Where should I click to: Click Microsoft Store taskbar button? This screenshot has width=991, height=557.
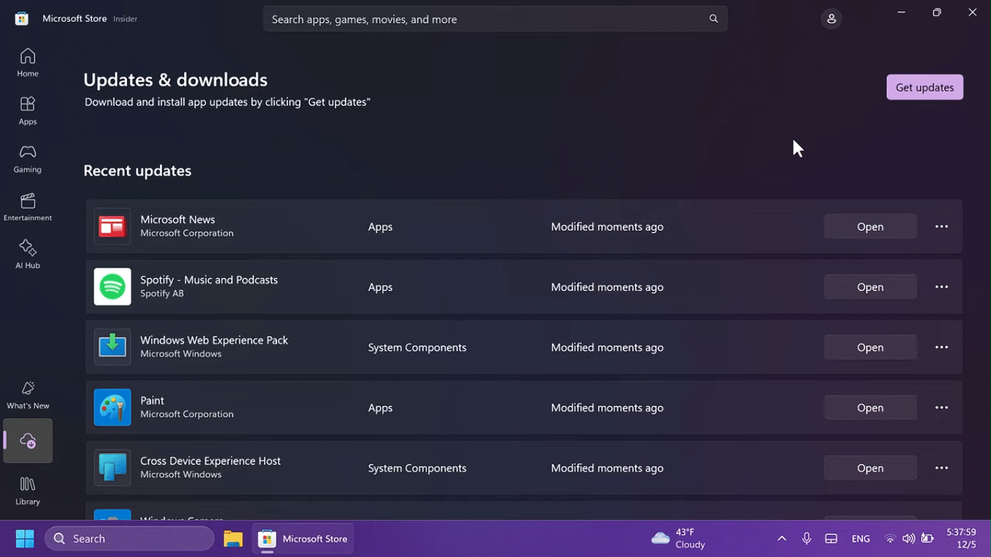[x=303, y=539]
